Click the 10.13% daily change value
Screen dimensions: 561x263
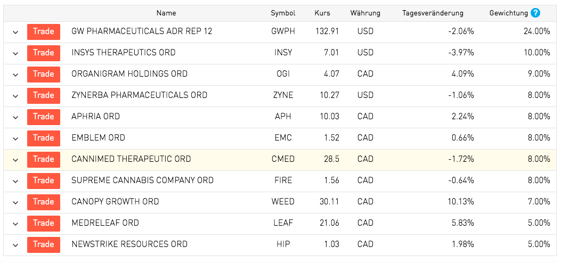pos(461,202)
